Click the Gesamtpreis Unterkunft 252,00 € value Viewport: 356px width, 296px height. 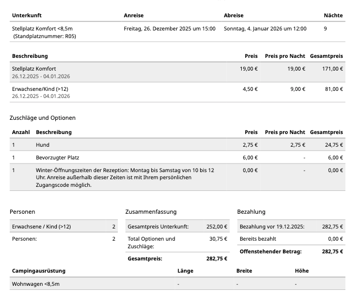coord(217,227)
